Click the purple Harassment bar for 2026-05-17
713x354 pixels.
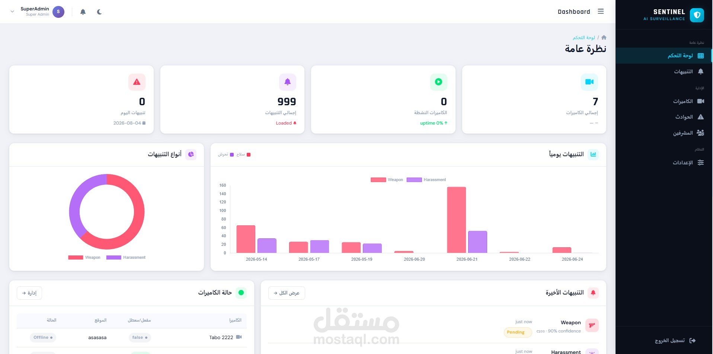[x=320, y=247]
